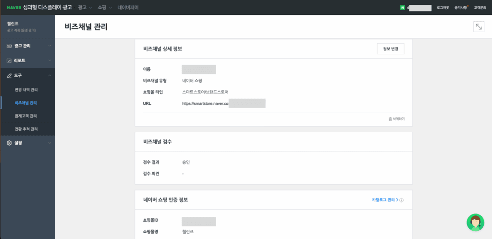Click the 검수 의견 label
The height and width of the screenshot is (239, 492).
tap(151, 174)
